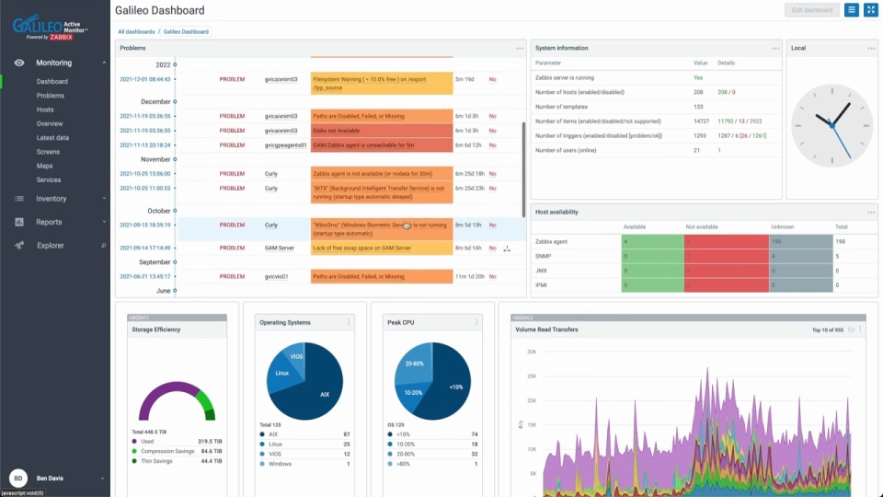Viewport: 883px width, 497px height.
Task: Open Problems widget three-dot menu
Action: (x=519, y=49)
